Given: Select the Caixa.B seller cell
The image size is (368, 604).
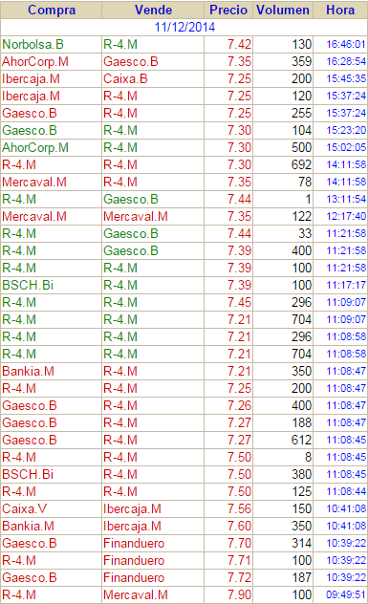Looking at the screenshot, I should 153,79.
